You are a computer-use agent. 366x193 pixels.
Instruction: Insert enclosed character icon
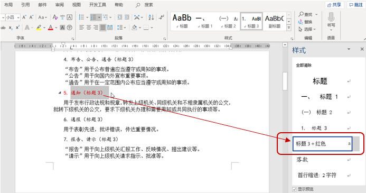coord(70,27)
